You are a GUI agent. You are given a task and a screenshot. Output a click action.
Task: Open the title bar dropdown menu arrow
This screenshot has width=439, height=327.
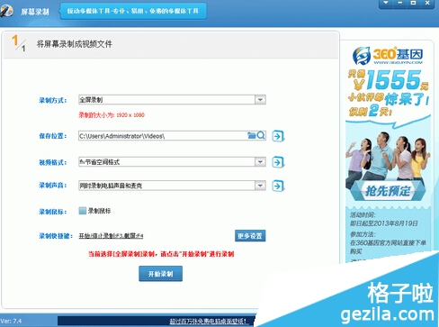(386, 3)
